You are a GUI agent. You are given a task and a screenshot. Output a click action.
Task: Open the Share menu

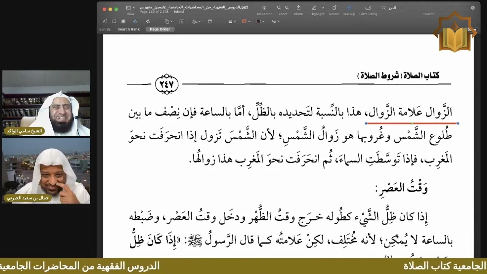point(299,8)
